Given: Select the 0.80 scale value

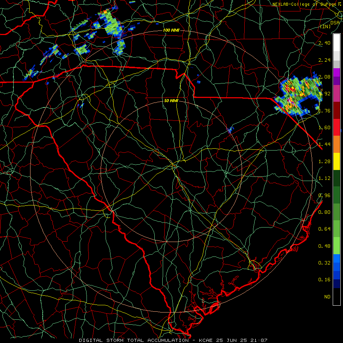Looking at the screenshot, I should click(324, 212).
